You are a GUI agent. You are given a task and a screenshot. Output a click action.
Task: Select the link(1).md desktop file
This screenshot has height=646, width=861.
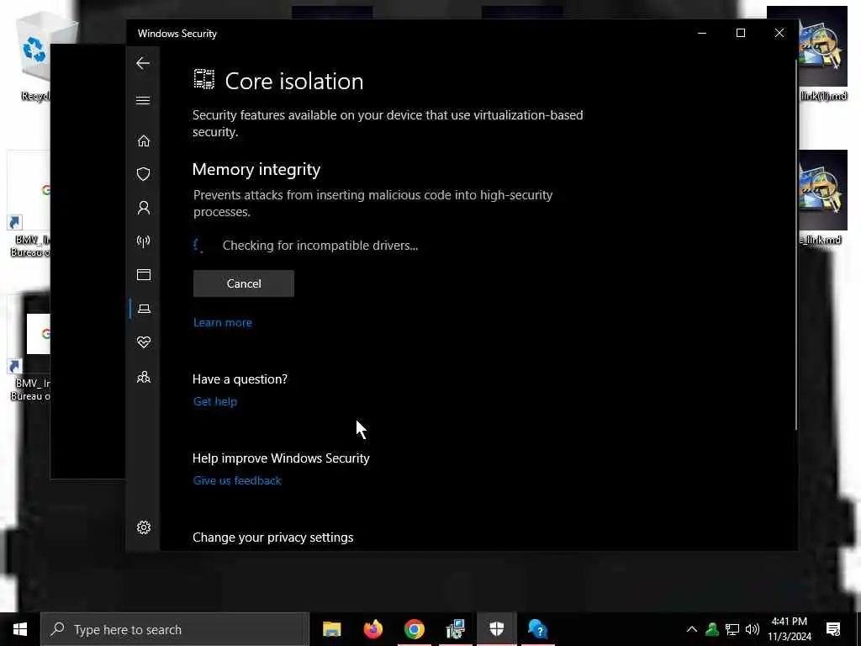coord(823,55)
